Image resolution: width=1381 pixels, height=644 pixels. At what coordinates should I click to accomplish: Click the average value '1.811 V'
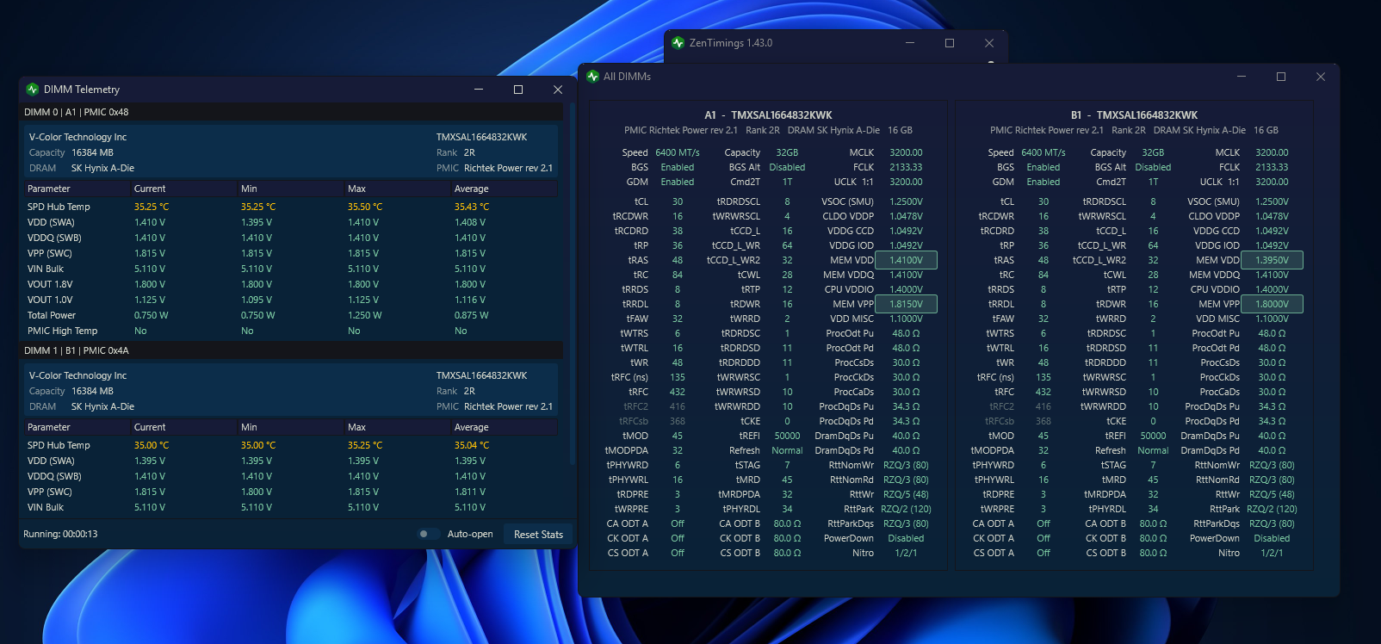point(470,492)
